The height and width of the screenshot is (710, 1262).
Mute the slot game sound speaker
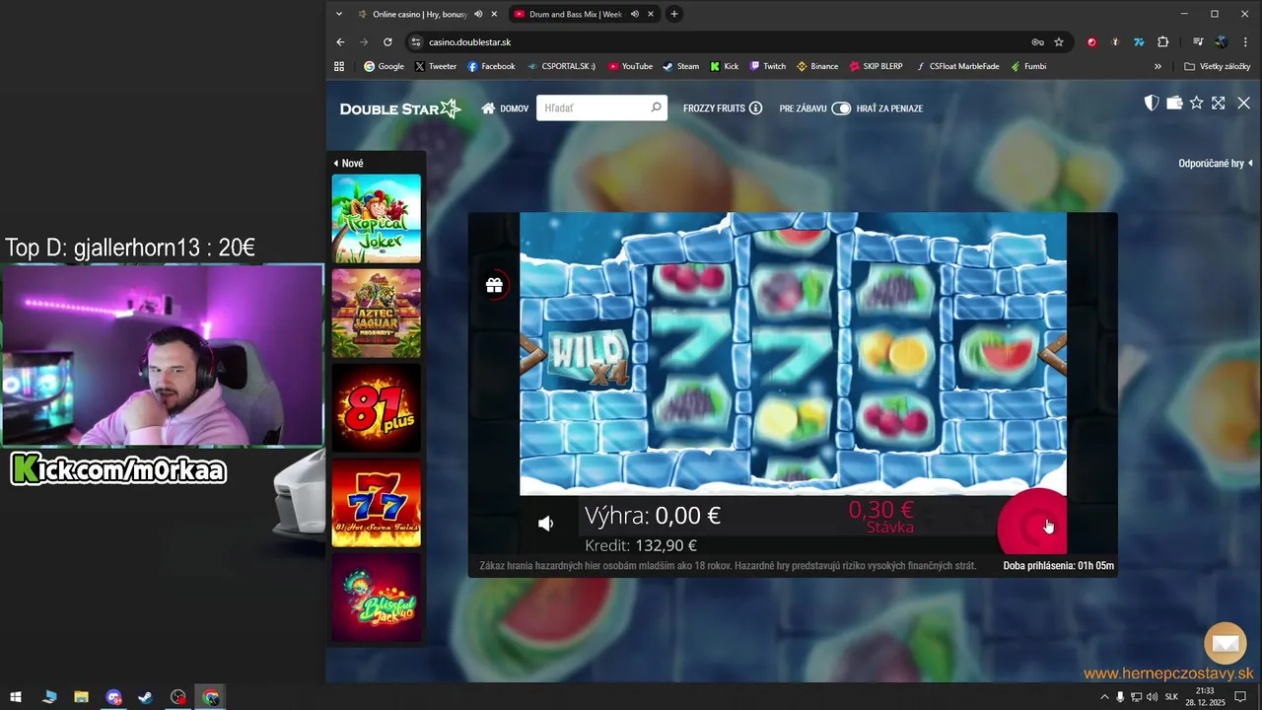coord(545,524)
